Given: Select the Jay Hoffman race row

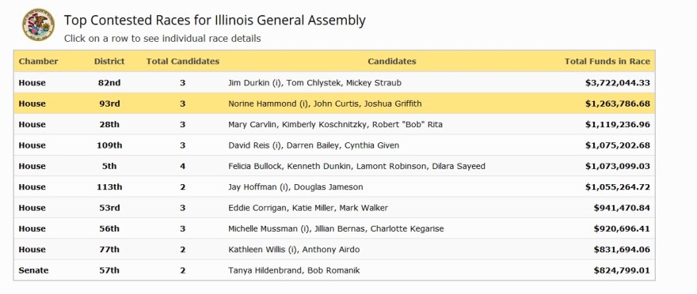Looking at the screenshot, I should tap(334, 187).
